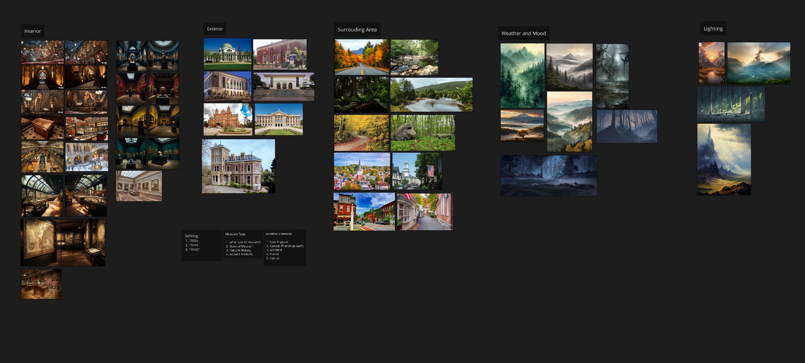Screen dimensions: 805x363
Task: Select the river valley landscape photo
Action: click(x=431, y=95)
